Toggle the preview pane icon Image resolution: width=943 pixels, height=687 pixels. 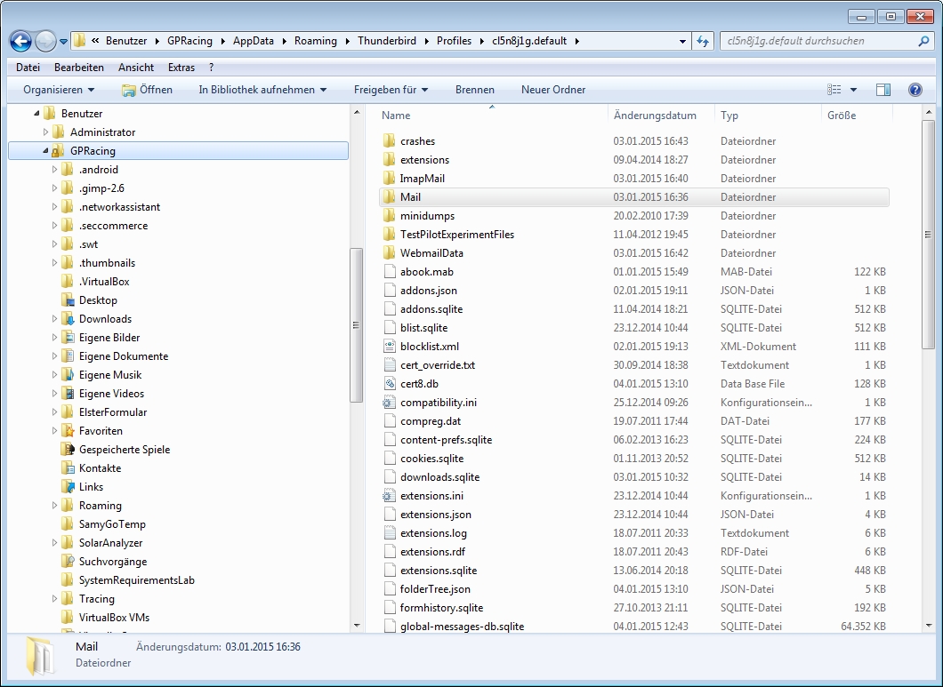coord(883,90)
